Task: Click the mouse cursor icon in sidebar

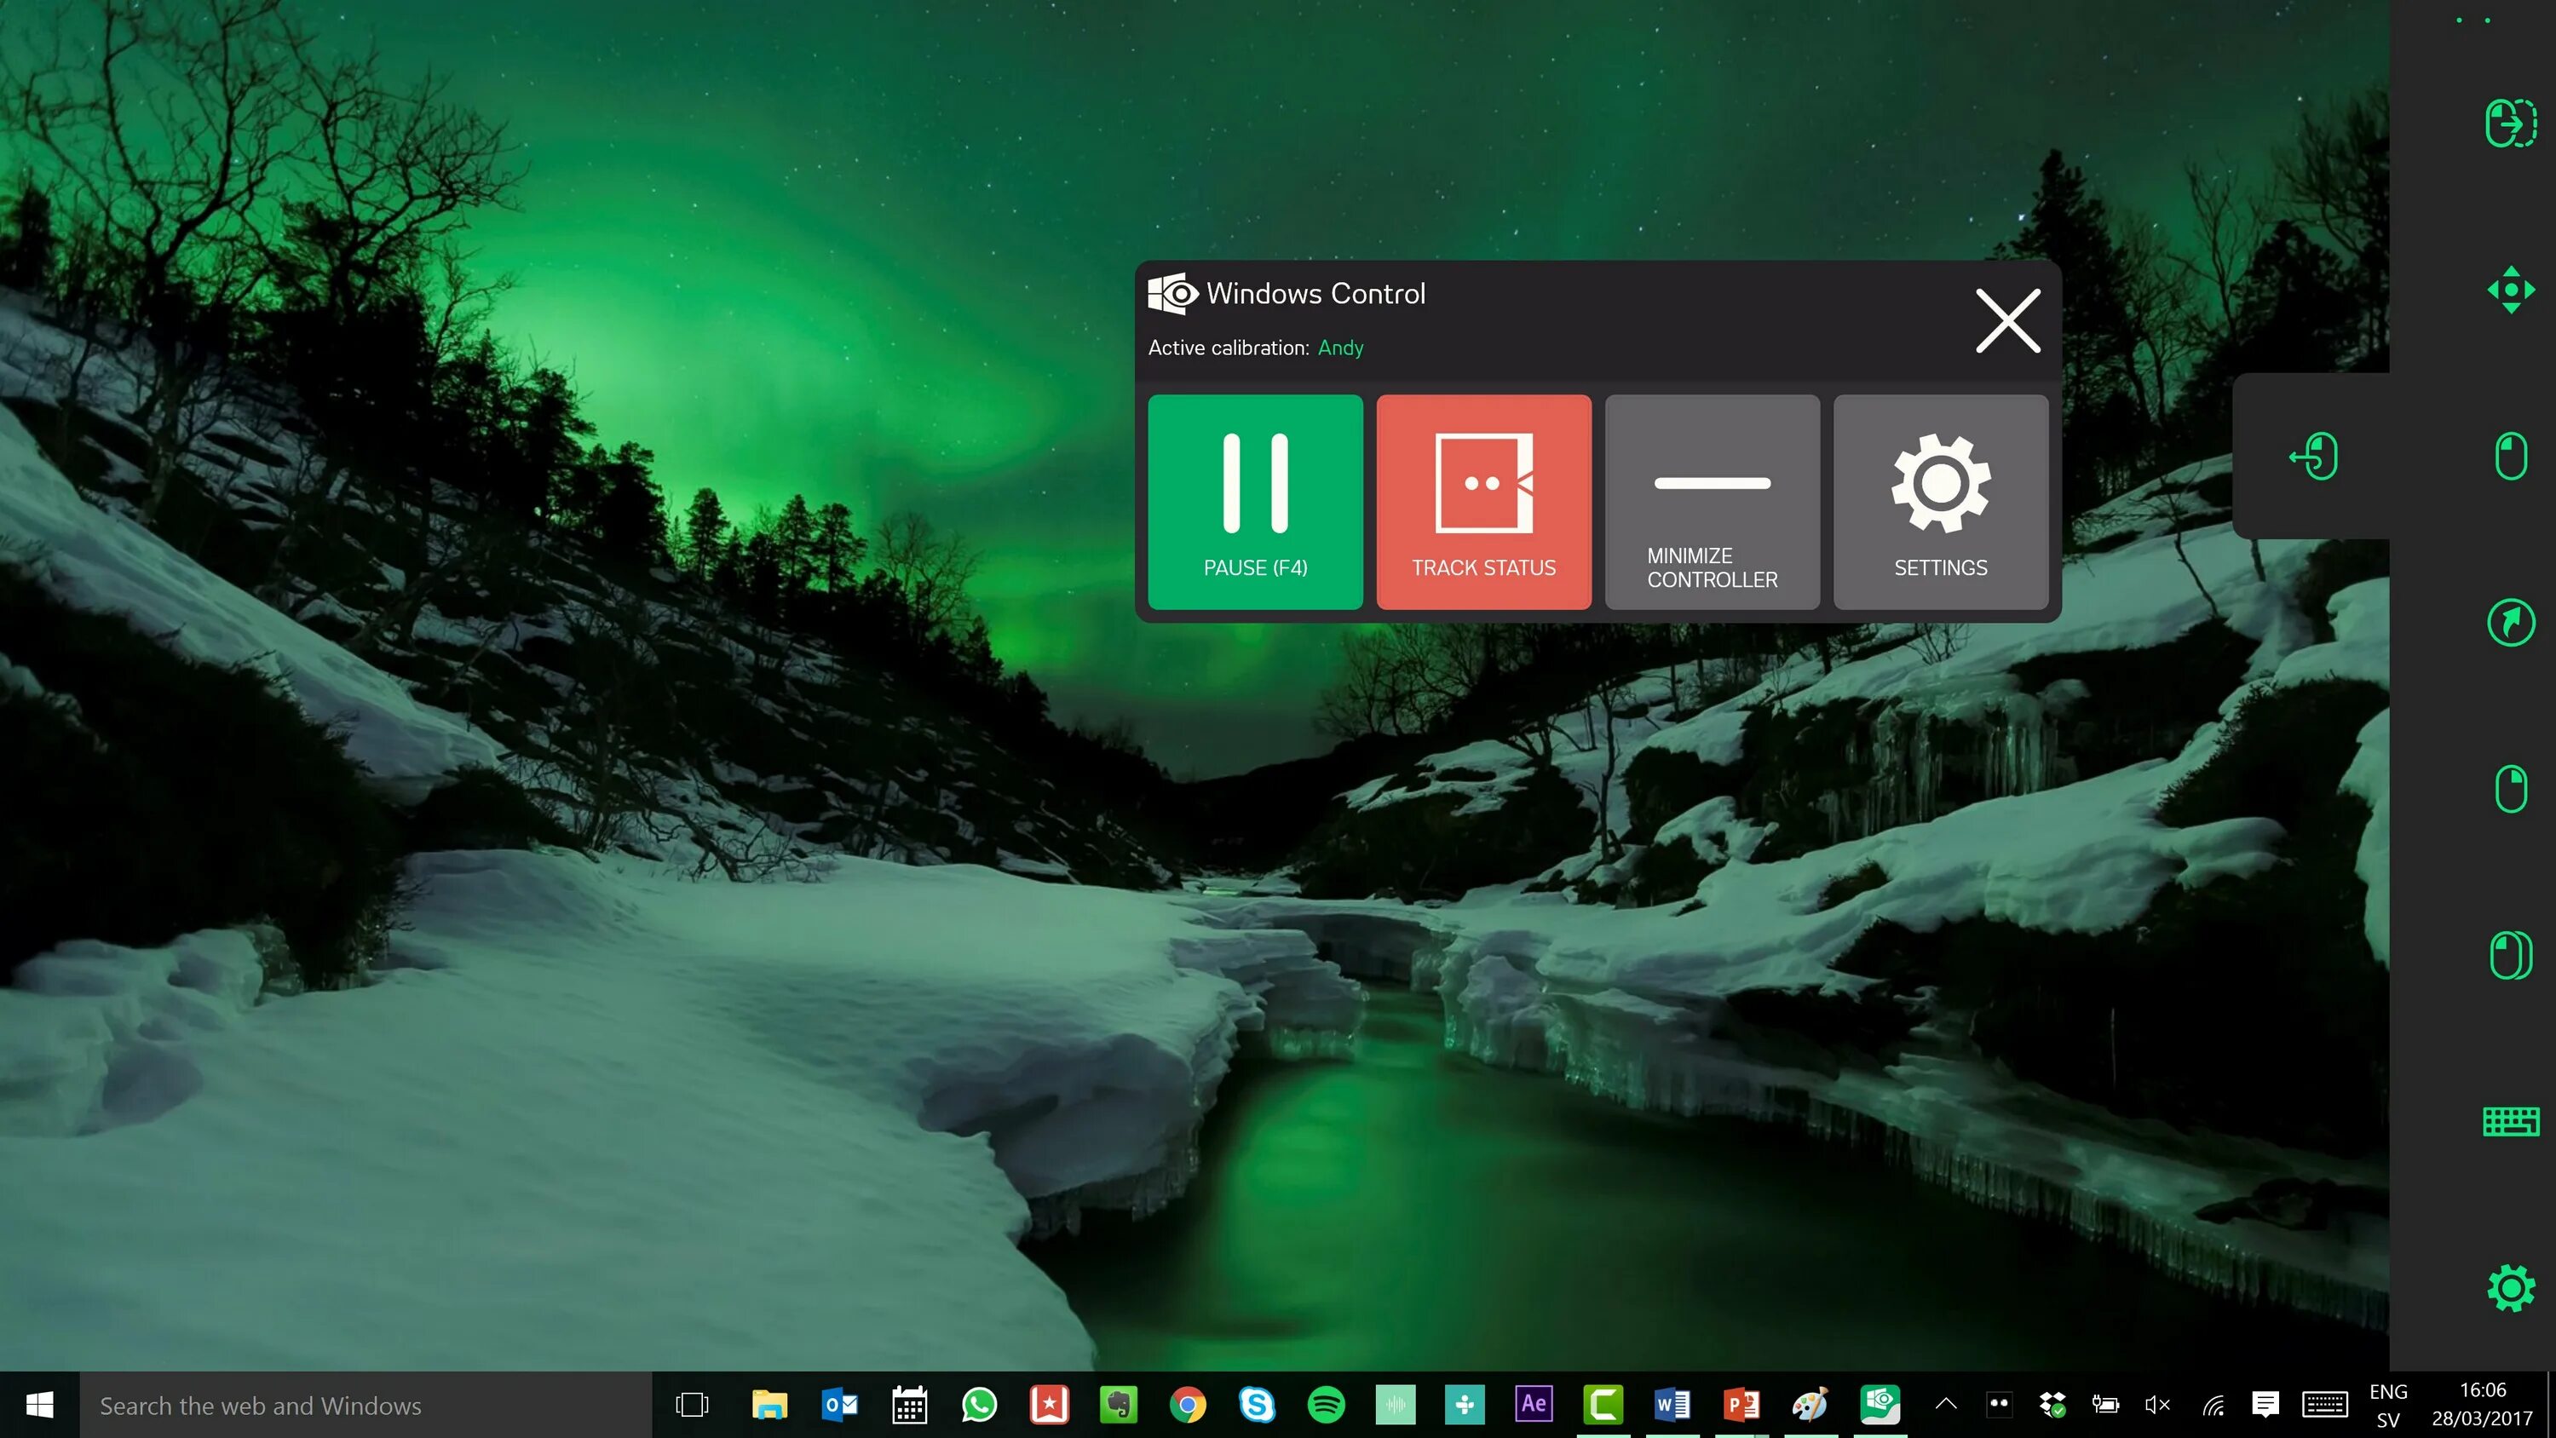Action: click(2508, 622)
